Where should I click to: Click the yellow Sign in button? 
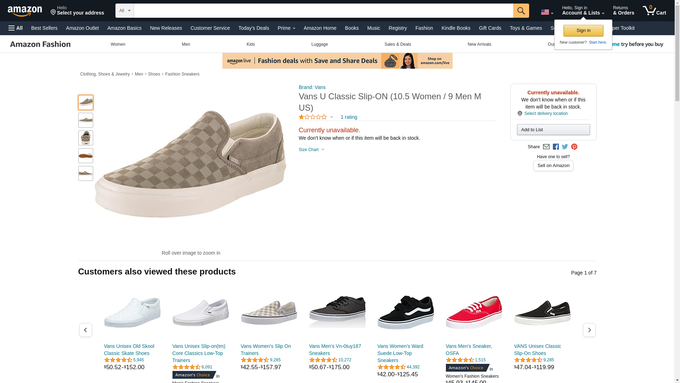tap(583, 30)
